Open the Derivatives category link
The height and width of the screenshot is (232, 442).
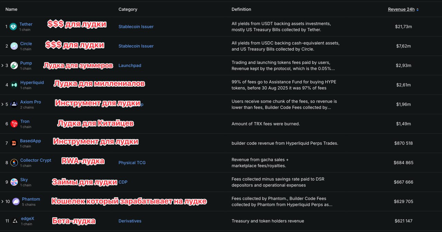tap(130, 221)
